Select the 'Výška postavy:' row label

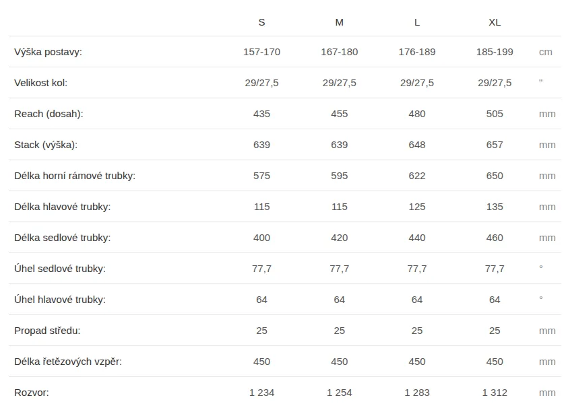[x=48, y=52]
